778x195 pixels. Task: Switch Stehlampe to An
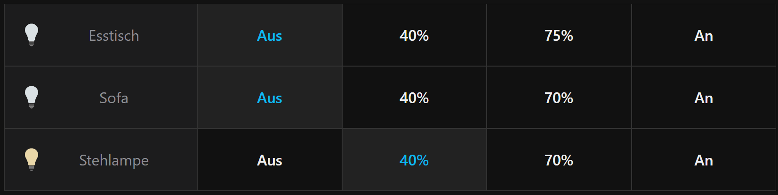click(x=704, y=160)
